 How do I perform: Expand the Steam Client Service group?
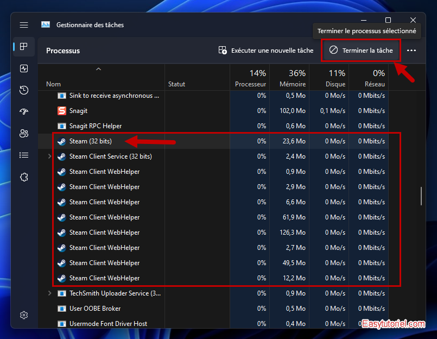pos(49,156)
